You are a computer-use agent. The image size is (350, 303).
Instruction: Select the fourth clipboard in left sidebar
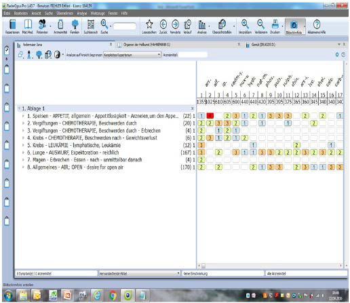point(7,107)
